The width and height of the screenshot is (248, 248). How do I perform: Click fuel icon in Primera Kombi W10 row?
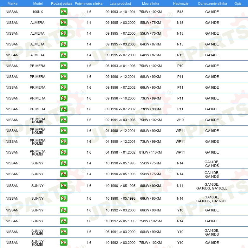click(63, 120)
